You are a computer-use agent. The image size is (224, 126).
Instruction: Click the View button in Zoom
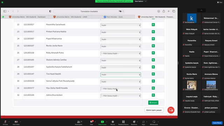tap(220, 2)
